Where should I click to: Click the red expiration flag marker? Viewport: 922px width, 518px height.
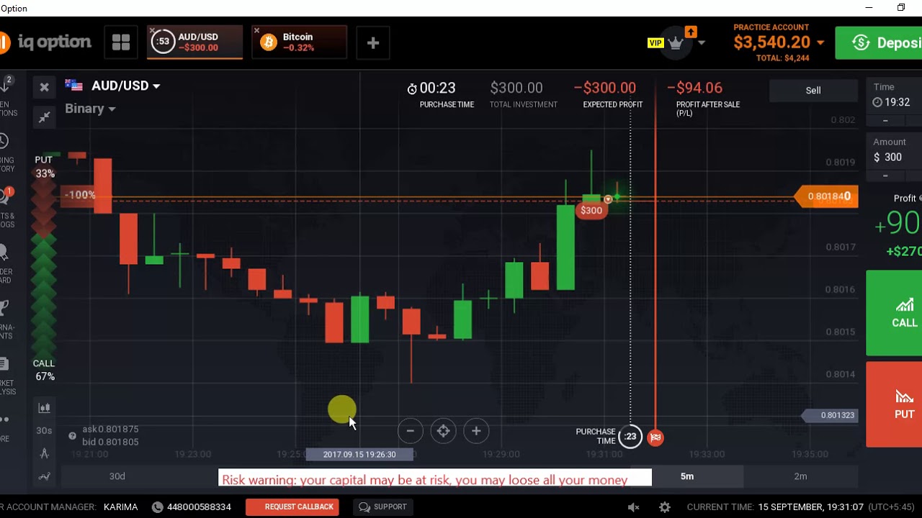tap(655, 437)
